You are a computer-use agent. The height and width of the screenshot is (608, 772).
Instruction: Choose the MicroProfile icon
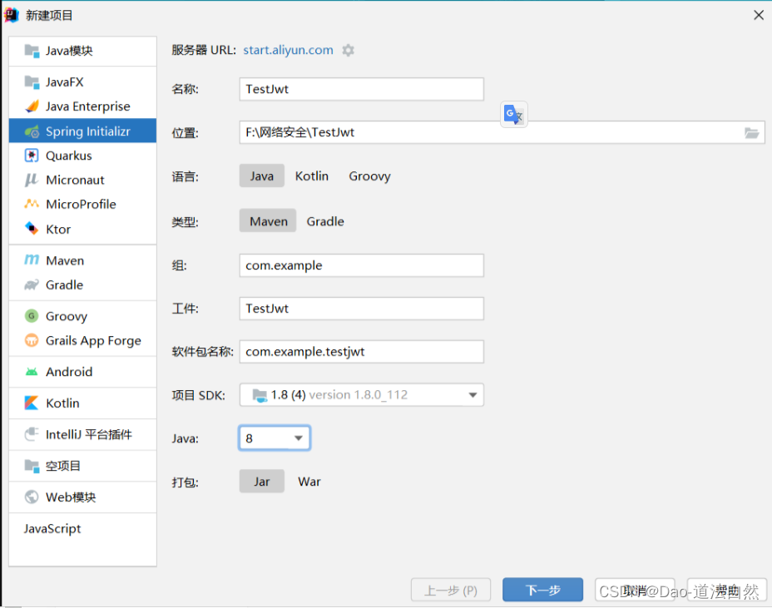32,204
